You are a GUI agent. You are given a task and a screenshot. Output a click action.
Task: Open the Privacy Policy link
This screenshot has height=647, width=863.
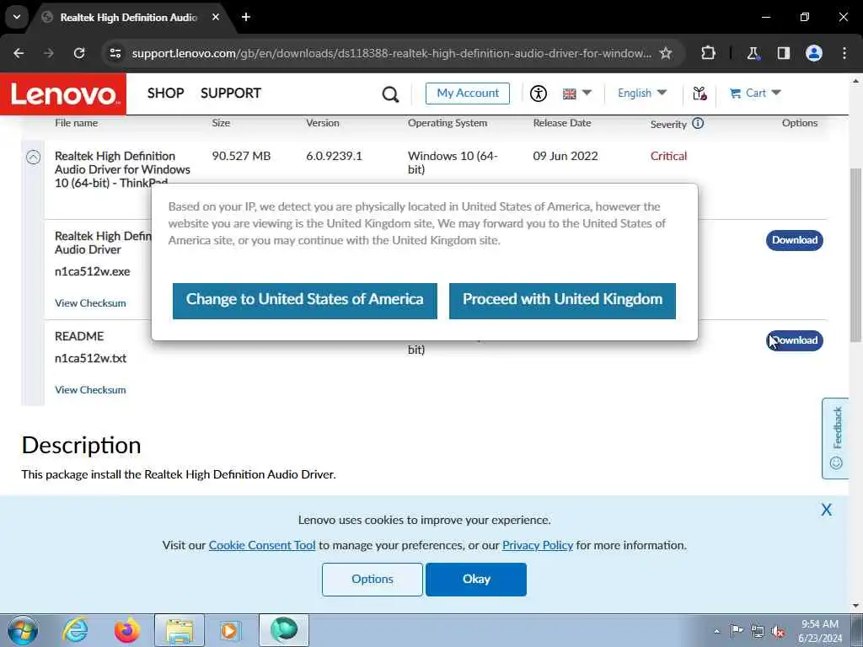pyautogui.click(x=538, y=545)
